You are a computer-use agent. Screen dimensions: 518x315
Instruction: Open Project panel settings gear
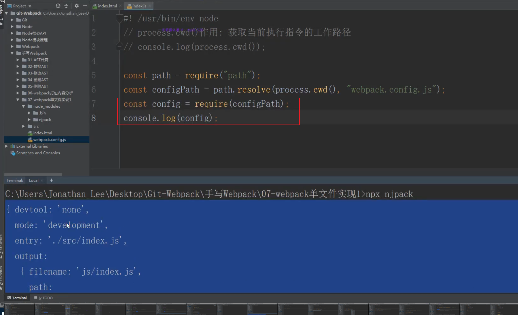pos(77,6)
